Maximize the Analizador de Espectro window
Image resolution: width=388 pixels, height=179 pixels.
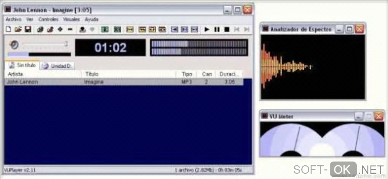349,29
